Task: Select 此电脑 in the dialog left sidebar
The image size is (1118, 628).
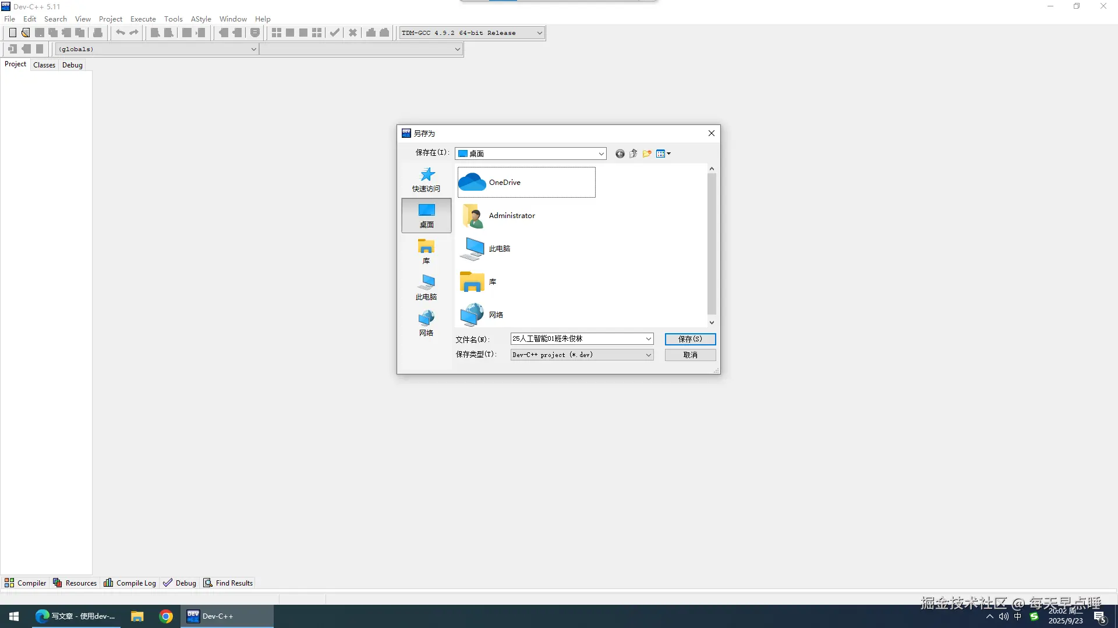Action: (426, 288)
